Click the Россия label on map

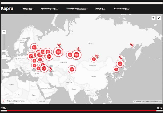click(x=90, y=43)
